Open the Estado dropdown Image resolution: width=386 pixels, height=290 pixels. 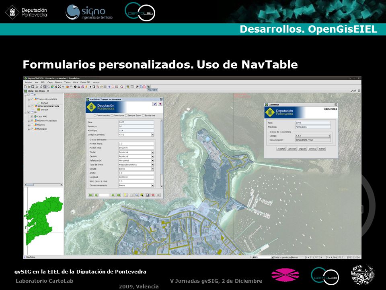pos(153,169)
